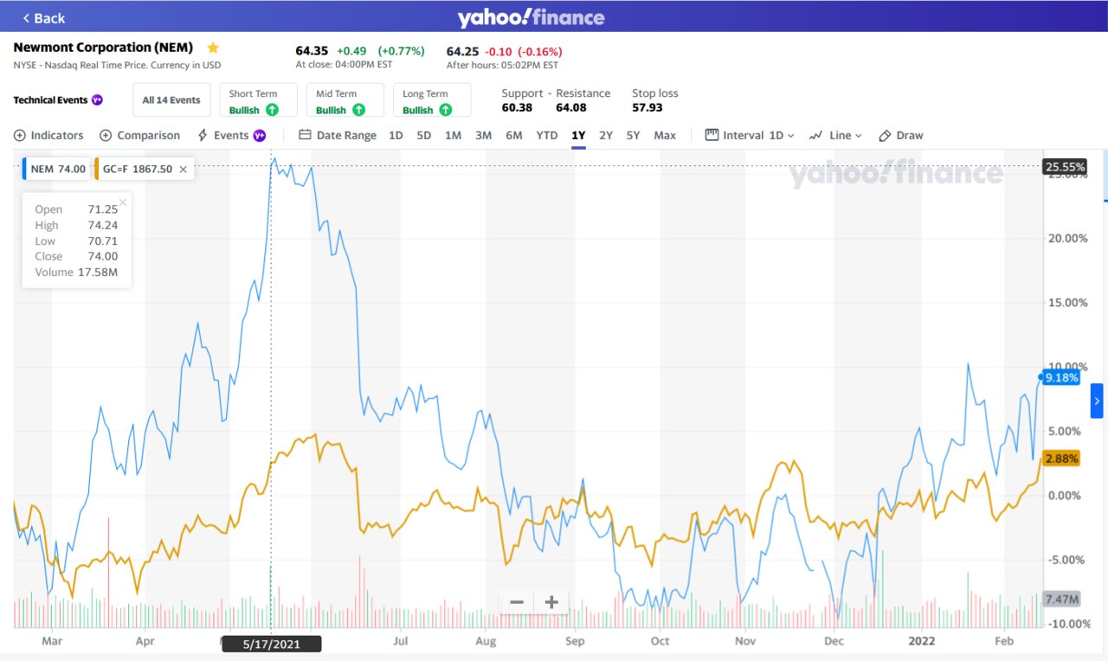Click the Mid Term green up-arrow icon
The image size is (1108, 661).
(358, 110)
